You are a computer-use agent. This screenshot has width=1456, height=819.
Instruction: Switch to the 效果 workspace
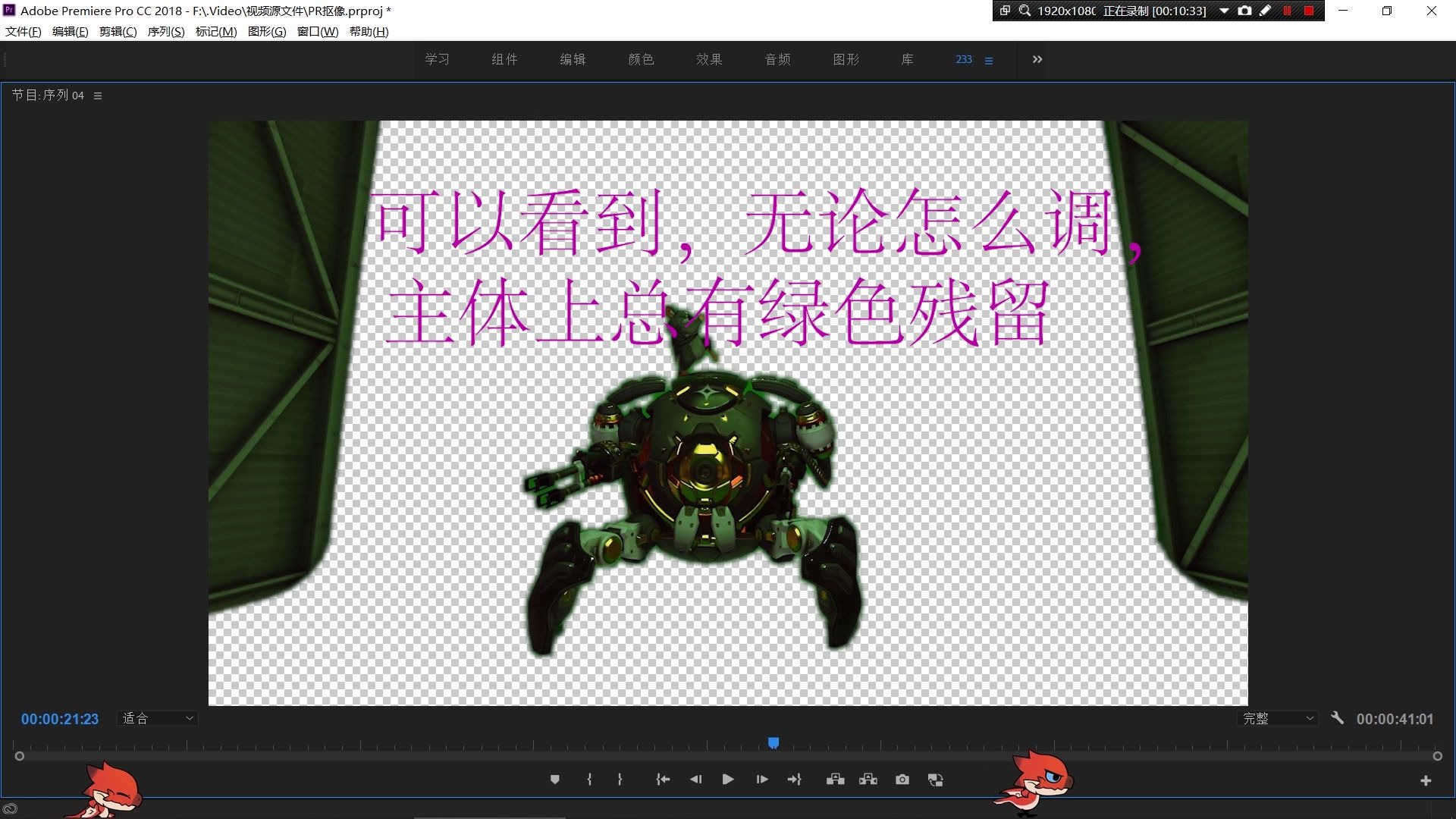pos(709,59)
